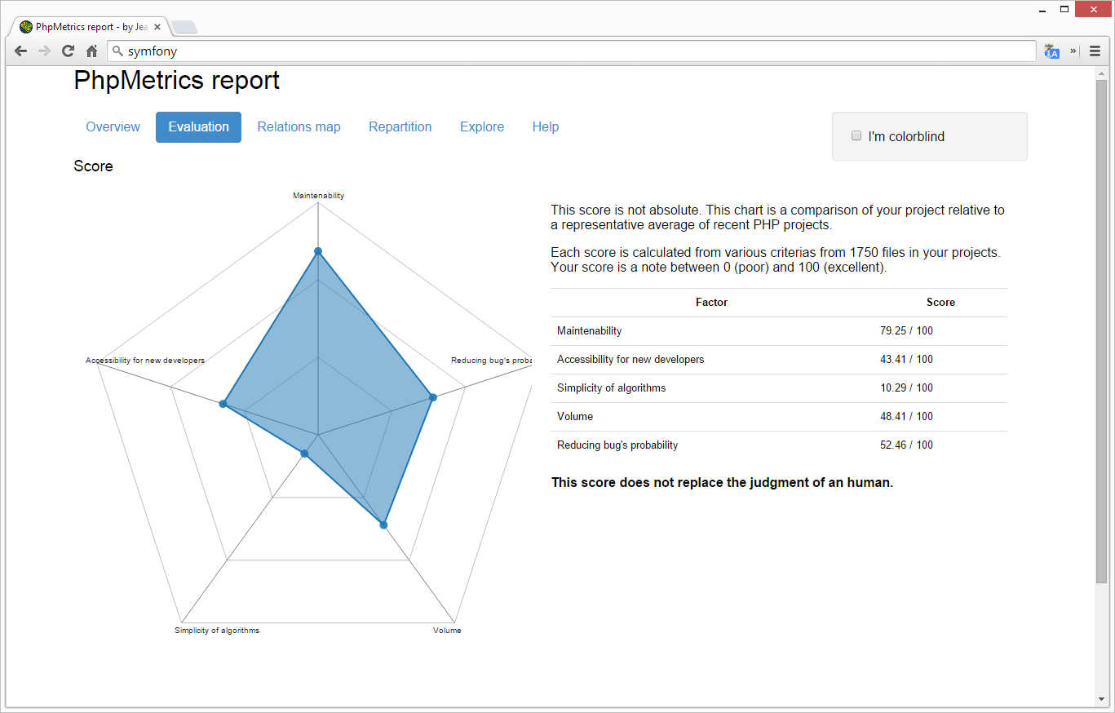
Task: Reload the PhpMetrics report page
Action: (68, 51)
